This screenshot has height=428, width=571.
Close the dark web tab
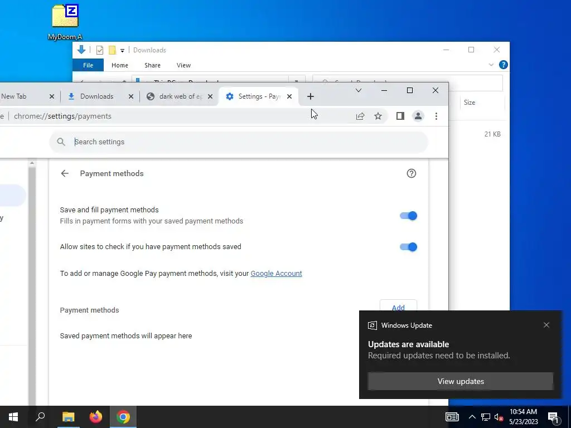click(x=210, y=96)
